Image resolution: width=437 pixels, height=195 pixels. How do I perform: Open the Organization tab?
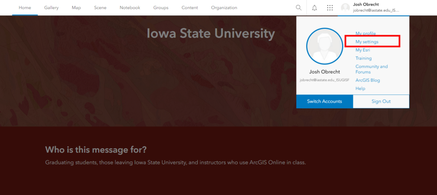click(224, 8)
